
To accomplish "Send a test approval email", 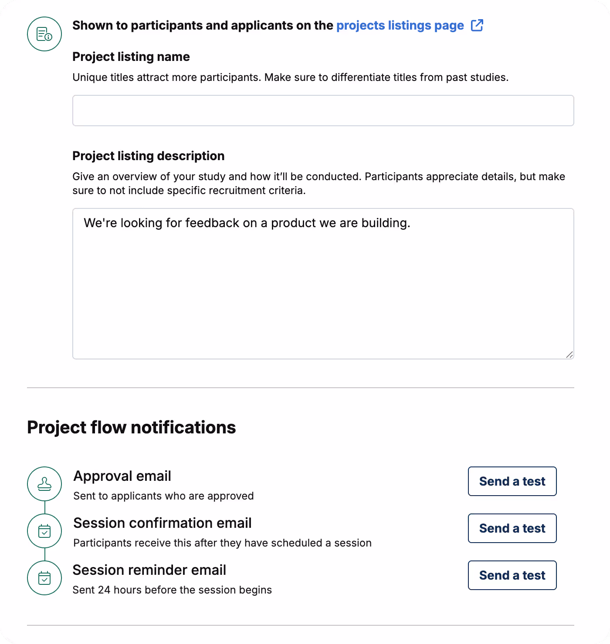I will point(512,481).
